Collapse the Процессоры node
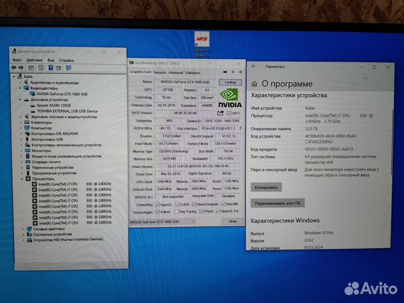Screen dimensions: 404x303 coord(22,179)
